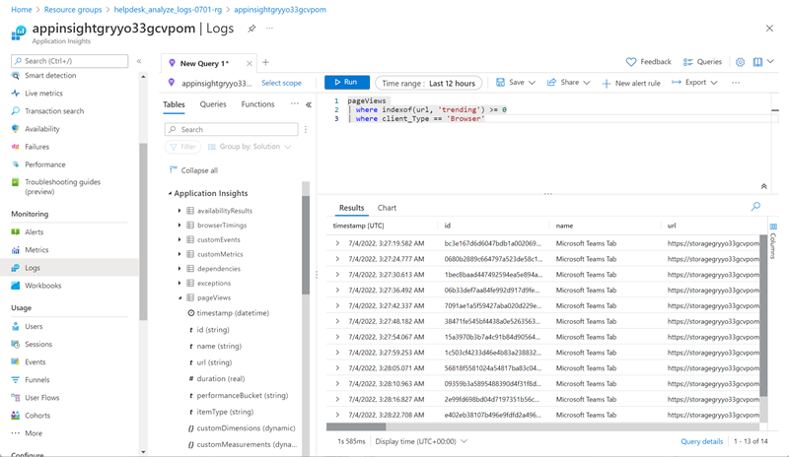This screenshot has width=789, height=457.
Task: Expand the browserTimings table
Action: click(179, 226)
